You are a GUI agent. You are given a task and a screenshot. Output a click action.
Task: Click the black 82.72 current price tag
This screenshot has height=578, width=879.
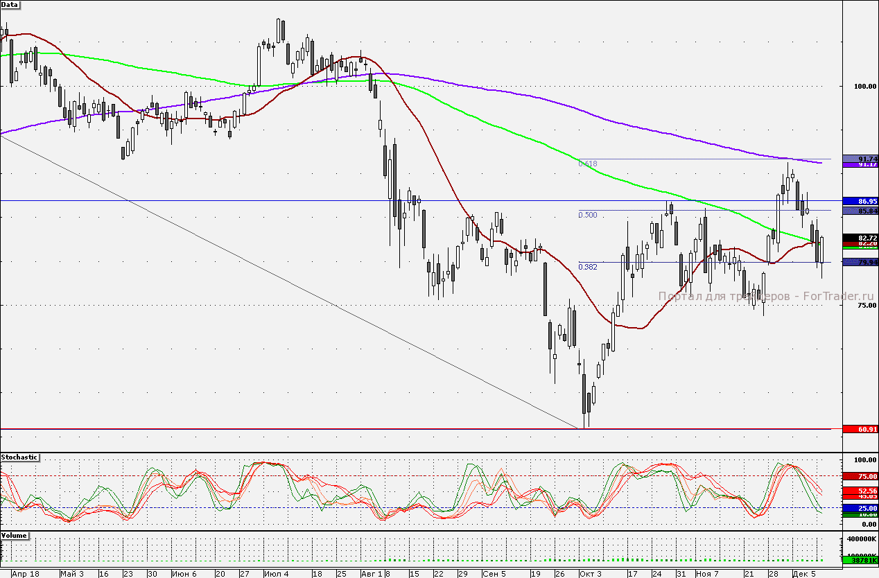pos(860,238)
